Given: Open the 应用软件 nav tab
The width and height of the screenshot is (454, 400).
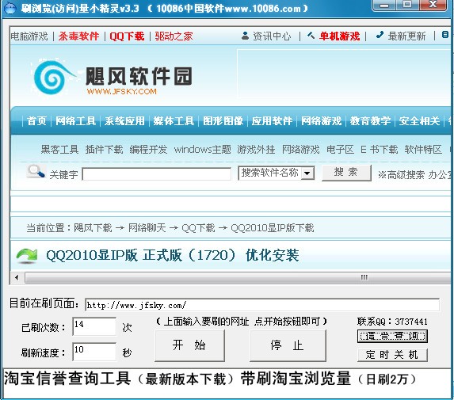Looking at the screenshot, I should (272, 121).
